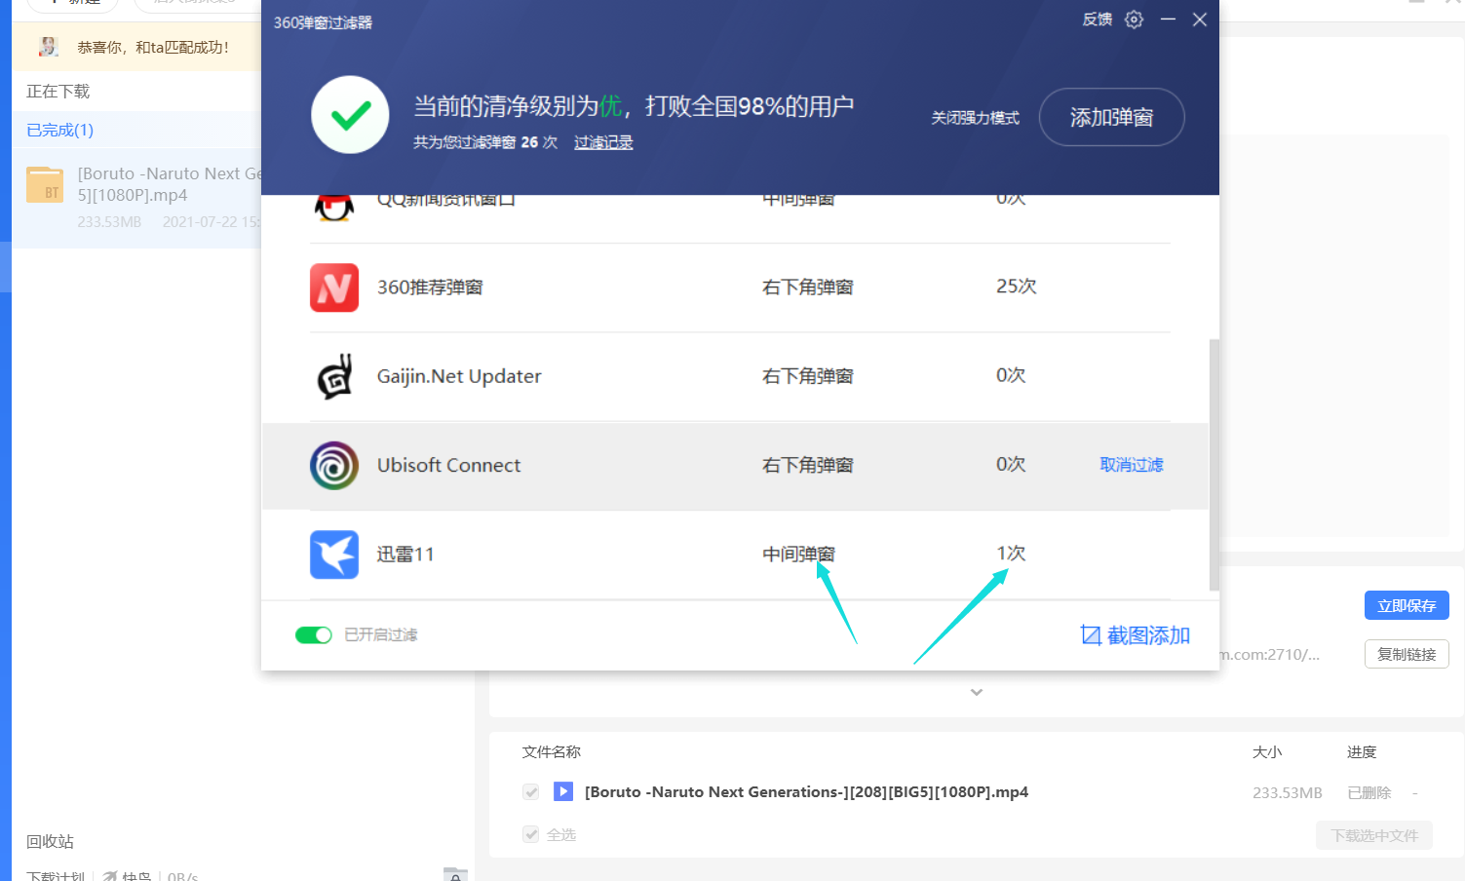Click 下载选中文件 button
Viewport: 1465px width, 881px height.
(1374, 835)
